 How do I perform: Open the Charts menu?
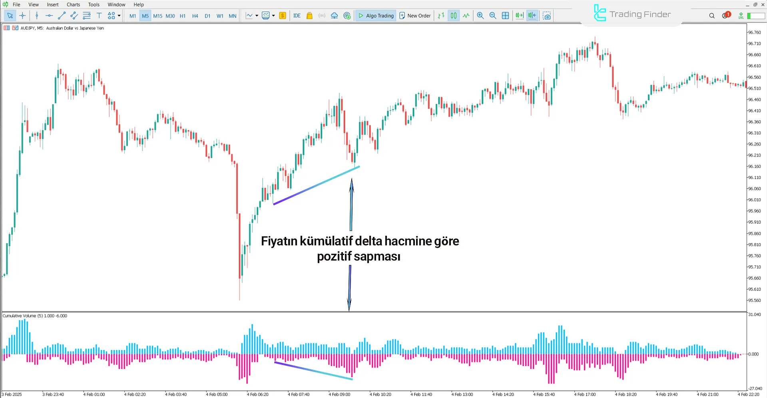73,4
